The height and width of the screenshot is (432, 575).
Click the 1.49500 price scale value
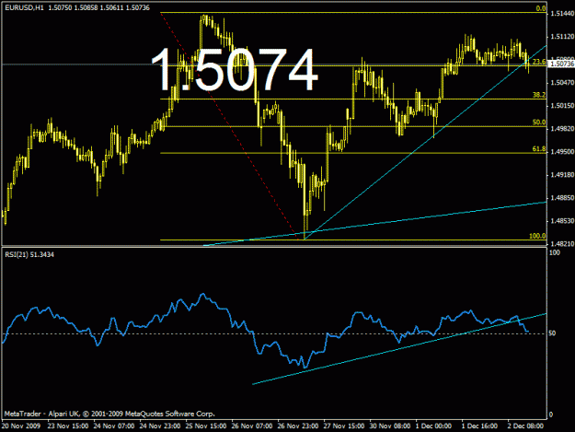pyautogui.click(x=562, y=152)
